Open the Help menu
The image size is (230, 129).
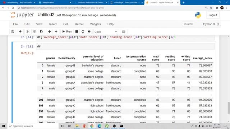click(110, 24)
